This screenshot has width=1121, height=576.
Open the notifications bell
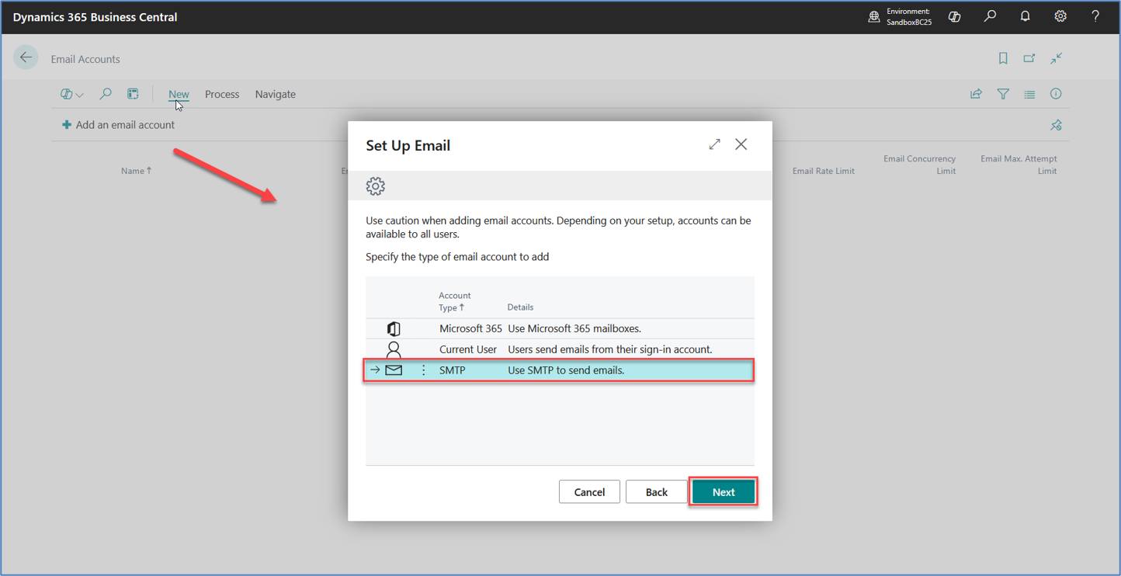[1025, 16]
